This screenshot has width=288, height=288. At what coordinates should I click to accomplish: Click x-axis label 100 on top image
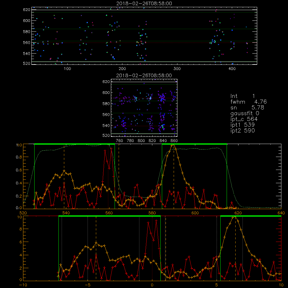67,69
